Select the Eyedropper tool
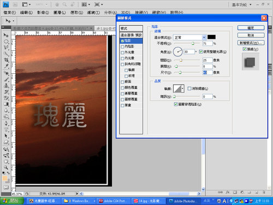 pos(6,66)
